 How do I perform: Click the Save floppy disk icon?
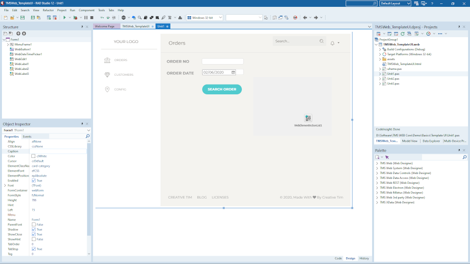[x=23, y=18]
